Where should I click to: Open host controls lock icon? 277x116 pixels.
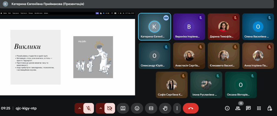(269, 108)
